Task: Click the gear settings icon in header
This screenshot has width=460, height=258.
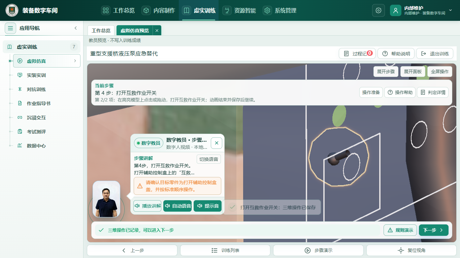Action: coord(378,10)
